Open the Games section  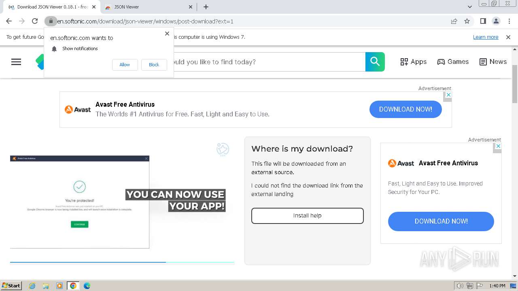point(453,62)
